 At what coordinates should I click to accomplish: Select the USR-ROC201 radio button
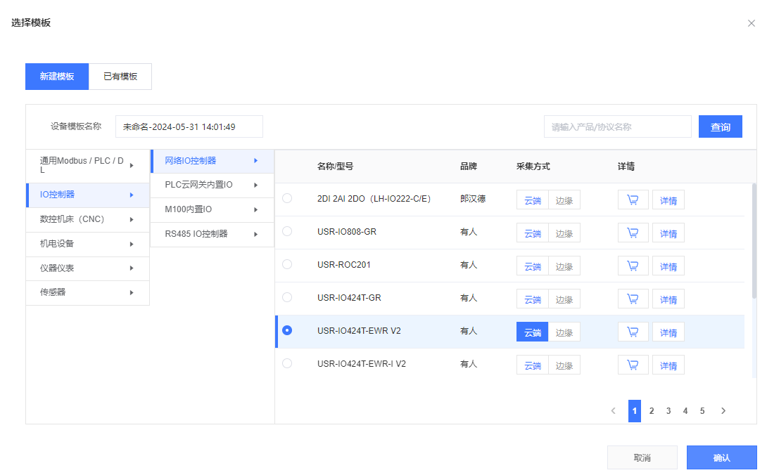(x=287, y=264)
